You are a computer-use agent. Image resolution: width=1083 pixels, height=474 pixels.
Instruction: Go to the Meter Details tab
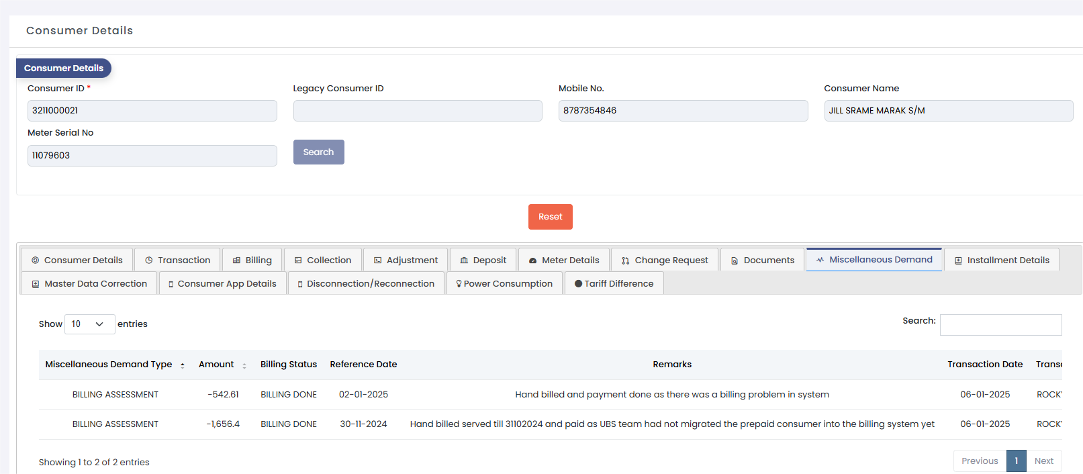[x=563, y=260]
